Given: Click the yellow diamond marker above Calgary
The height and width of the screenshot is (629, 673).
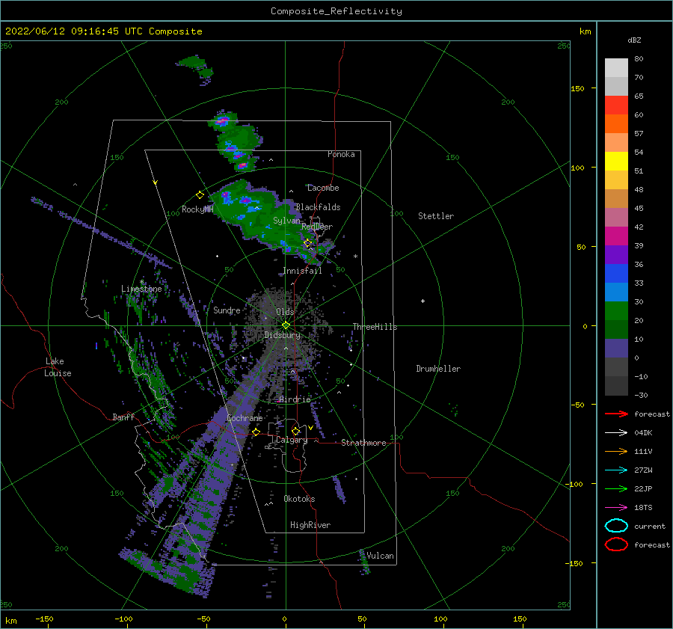Looking at the screenshot, I should pyautogui.click(x=295, y=431).
